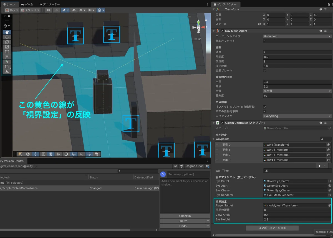Open object picker for Player Target
Screen dimensions: 333x238
(330, 206)
